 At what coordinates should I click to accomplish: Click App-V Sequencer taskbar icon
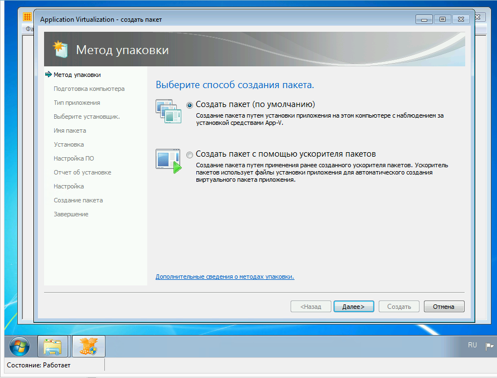88,346
